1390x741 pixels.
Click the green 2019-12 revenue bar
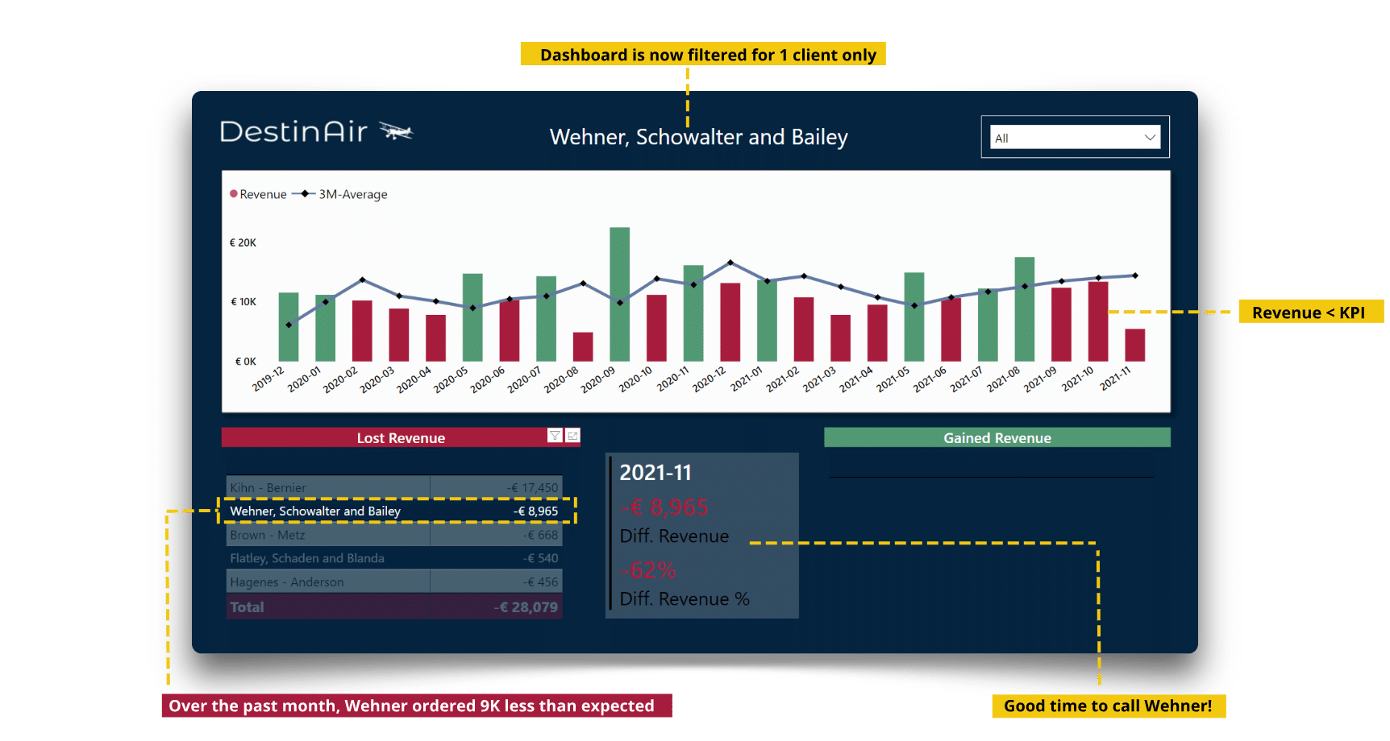(x=289, y=326)
